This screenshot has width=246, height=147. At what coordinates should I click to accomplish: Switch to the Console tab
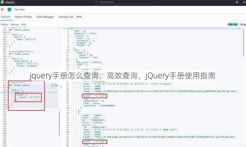[6, 17]
